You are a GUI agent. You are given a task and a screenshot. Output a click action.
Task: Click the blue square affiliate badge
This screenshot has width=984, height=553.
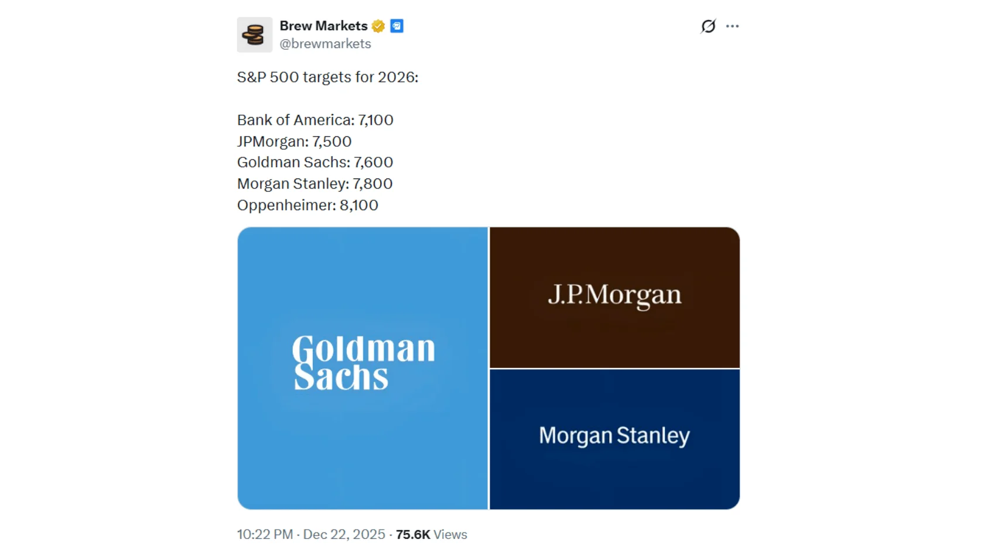tap(397, 26)
